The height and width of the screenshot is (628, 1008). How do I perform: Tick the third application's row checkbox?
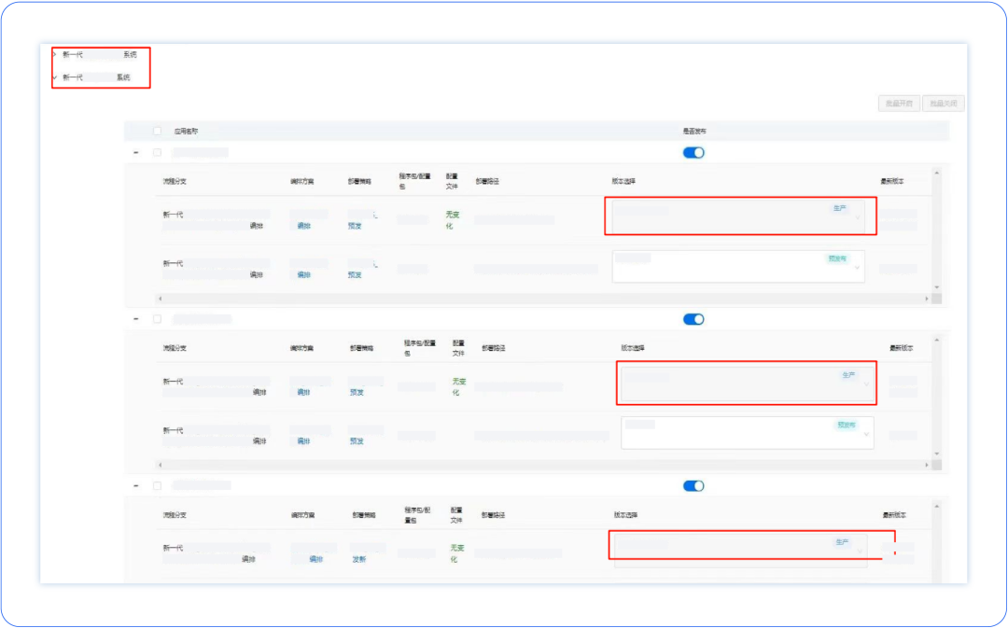pyautogui.click(x=158, y=486)
